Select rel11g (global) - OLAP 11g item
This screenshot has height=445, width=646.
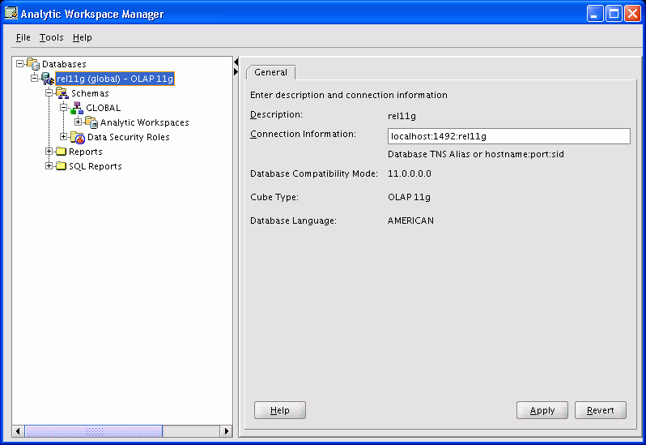pyautogui.click(x=115, y=79)
